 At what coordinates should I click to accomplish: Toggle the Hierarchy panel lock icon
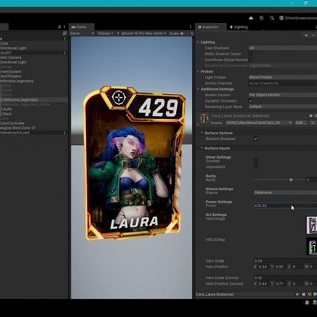(59, 27)
